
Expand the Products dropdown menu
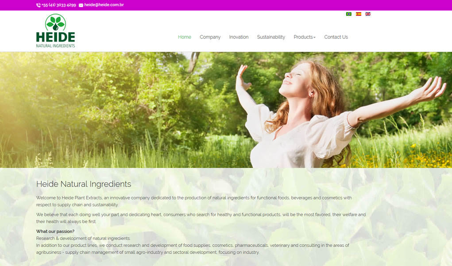305,37
